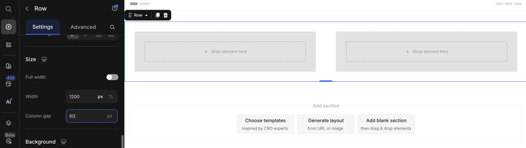Click left Drop element here placeholder
The height and width of the screenshot is (148, 526).
point(225,52)
